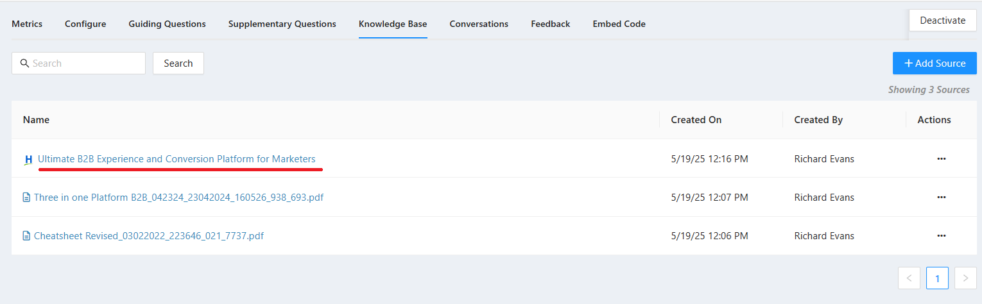Click the Search button
The width and height of the screenshot is (982, 304).
178,63
